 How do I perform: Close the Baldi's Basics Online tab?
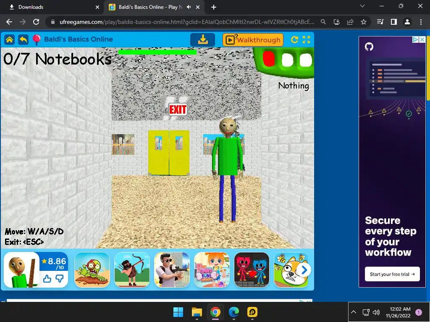198,8
